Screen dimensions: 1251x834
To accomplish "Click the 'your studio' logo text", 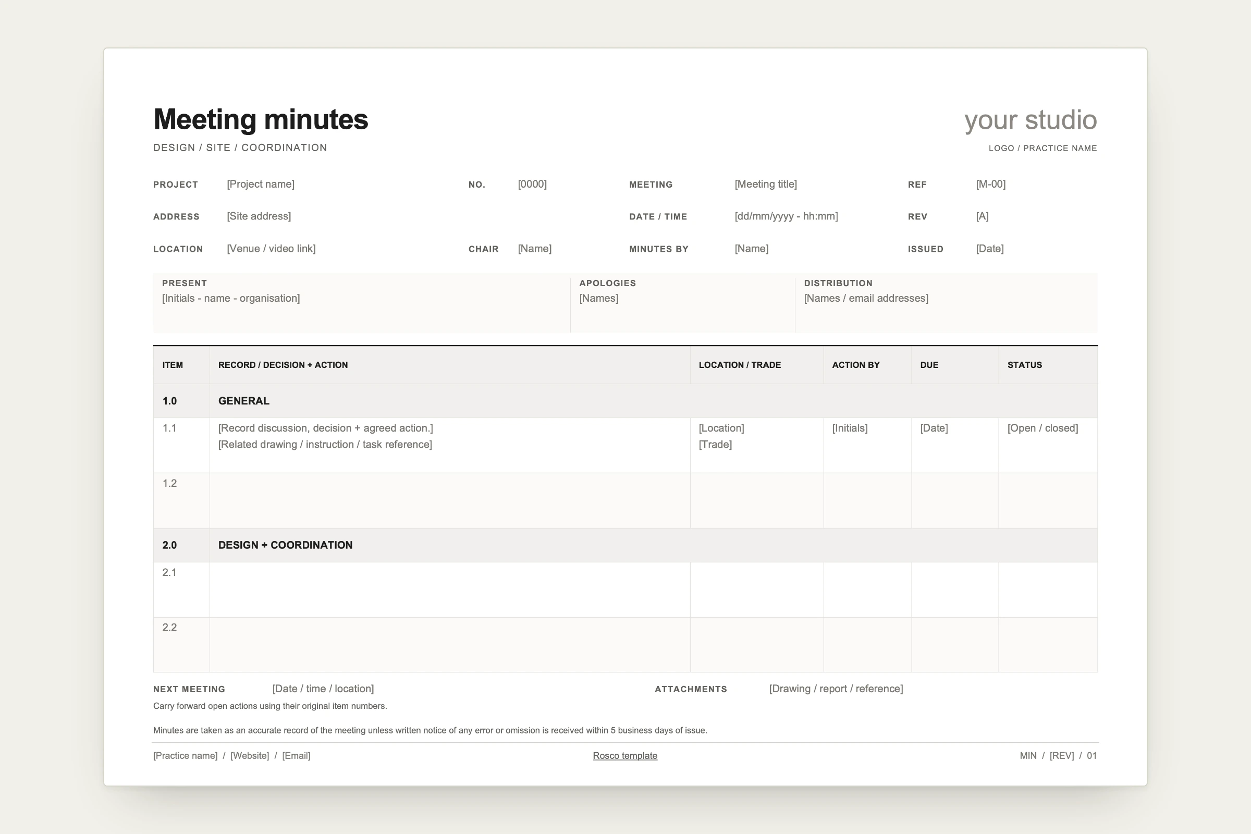I will (1031, 120).
